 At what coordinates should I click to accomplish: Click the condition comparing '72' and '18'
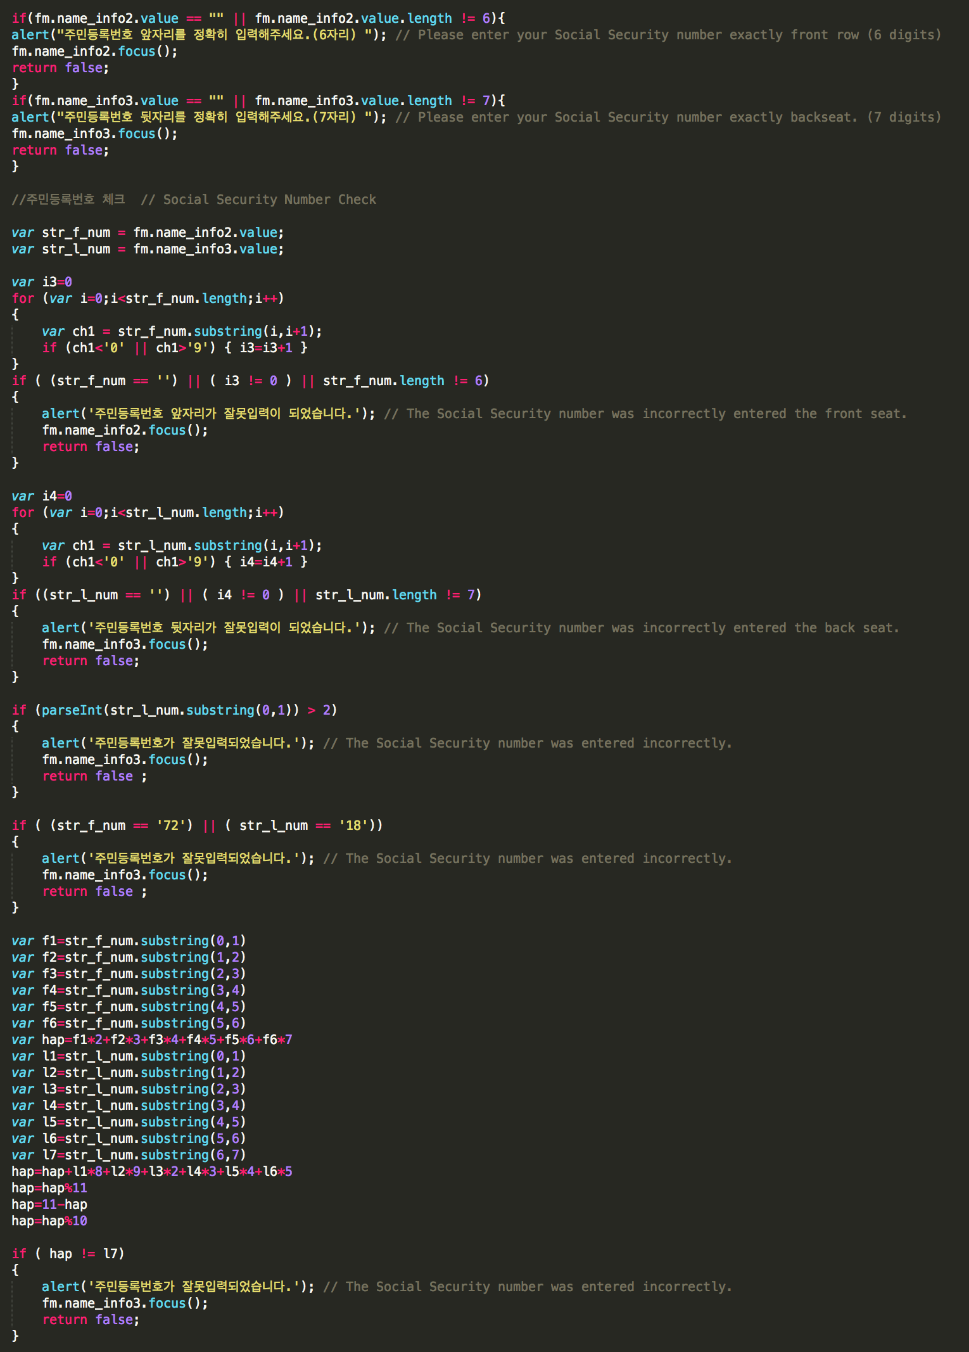pos(197,826)
